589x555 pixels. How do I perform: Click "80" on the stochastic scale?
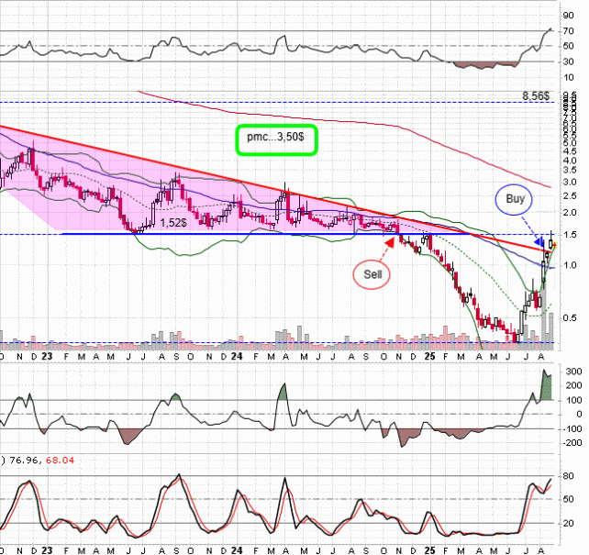click(568, 476)
